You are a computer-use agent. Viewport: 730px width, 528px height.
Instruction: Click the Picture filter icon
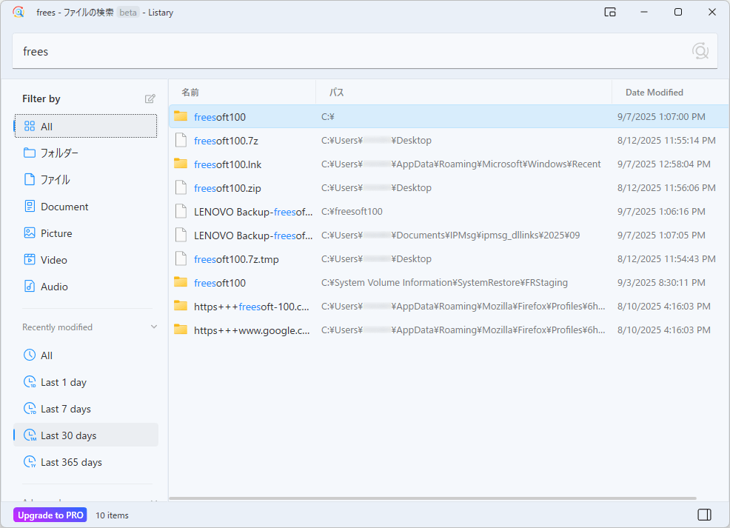tap(30, 233)
